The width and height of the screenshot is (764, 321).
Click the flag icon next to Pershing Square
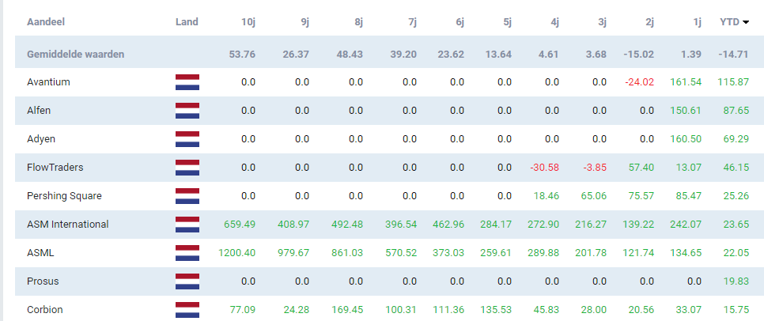pyautogui.click(x=187, y=196)
